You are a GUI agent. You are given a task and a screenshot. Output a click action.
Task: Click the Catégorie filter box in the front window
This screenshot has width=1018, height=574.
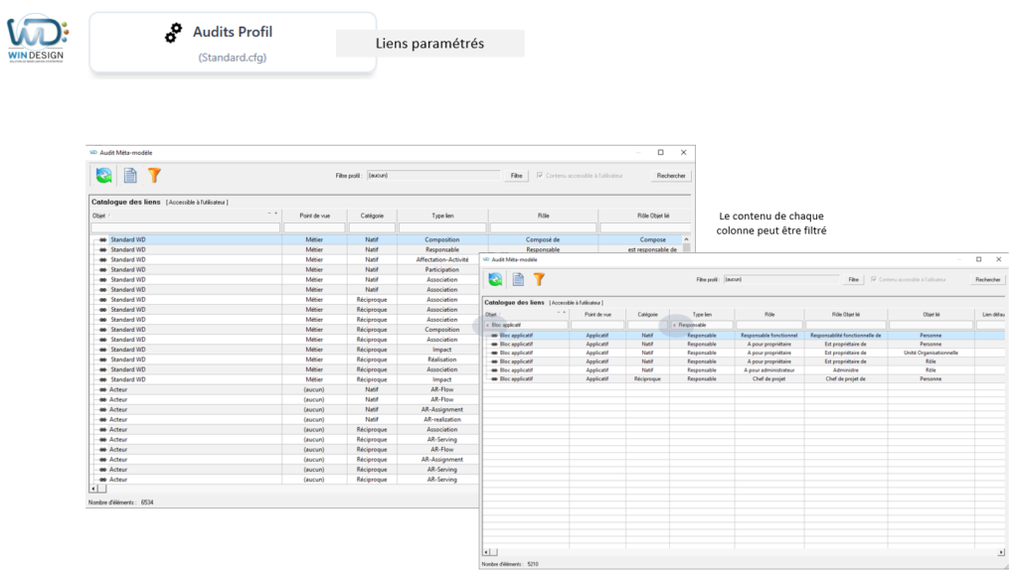pos(647,325)
